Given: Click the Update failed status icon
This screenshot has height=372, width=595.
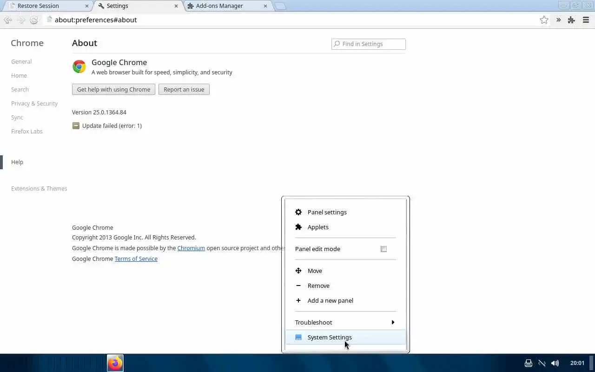Looking at the screenshot, I should click(76, 126).
